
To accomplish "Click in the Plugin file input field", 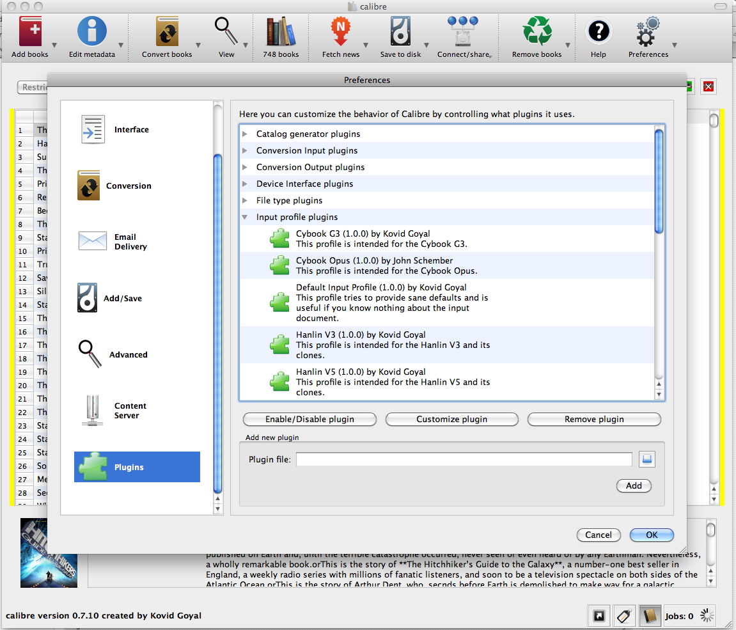I will click(464, 459).
